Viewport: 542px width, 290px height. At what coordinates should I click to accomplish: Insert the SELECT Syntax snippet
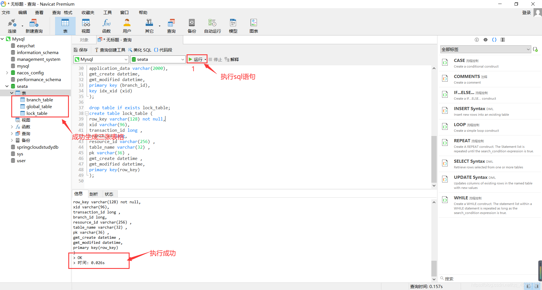[x=490, y=164]
